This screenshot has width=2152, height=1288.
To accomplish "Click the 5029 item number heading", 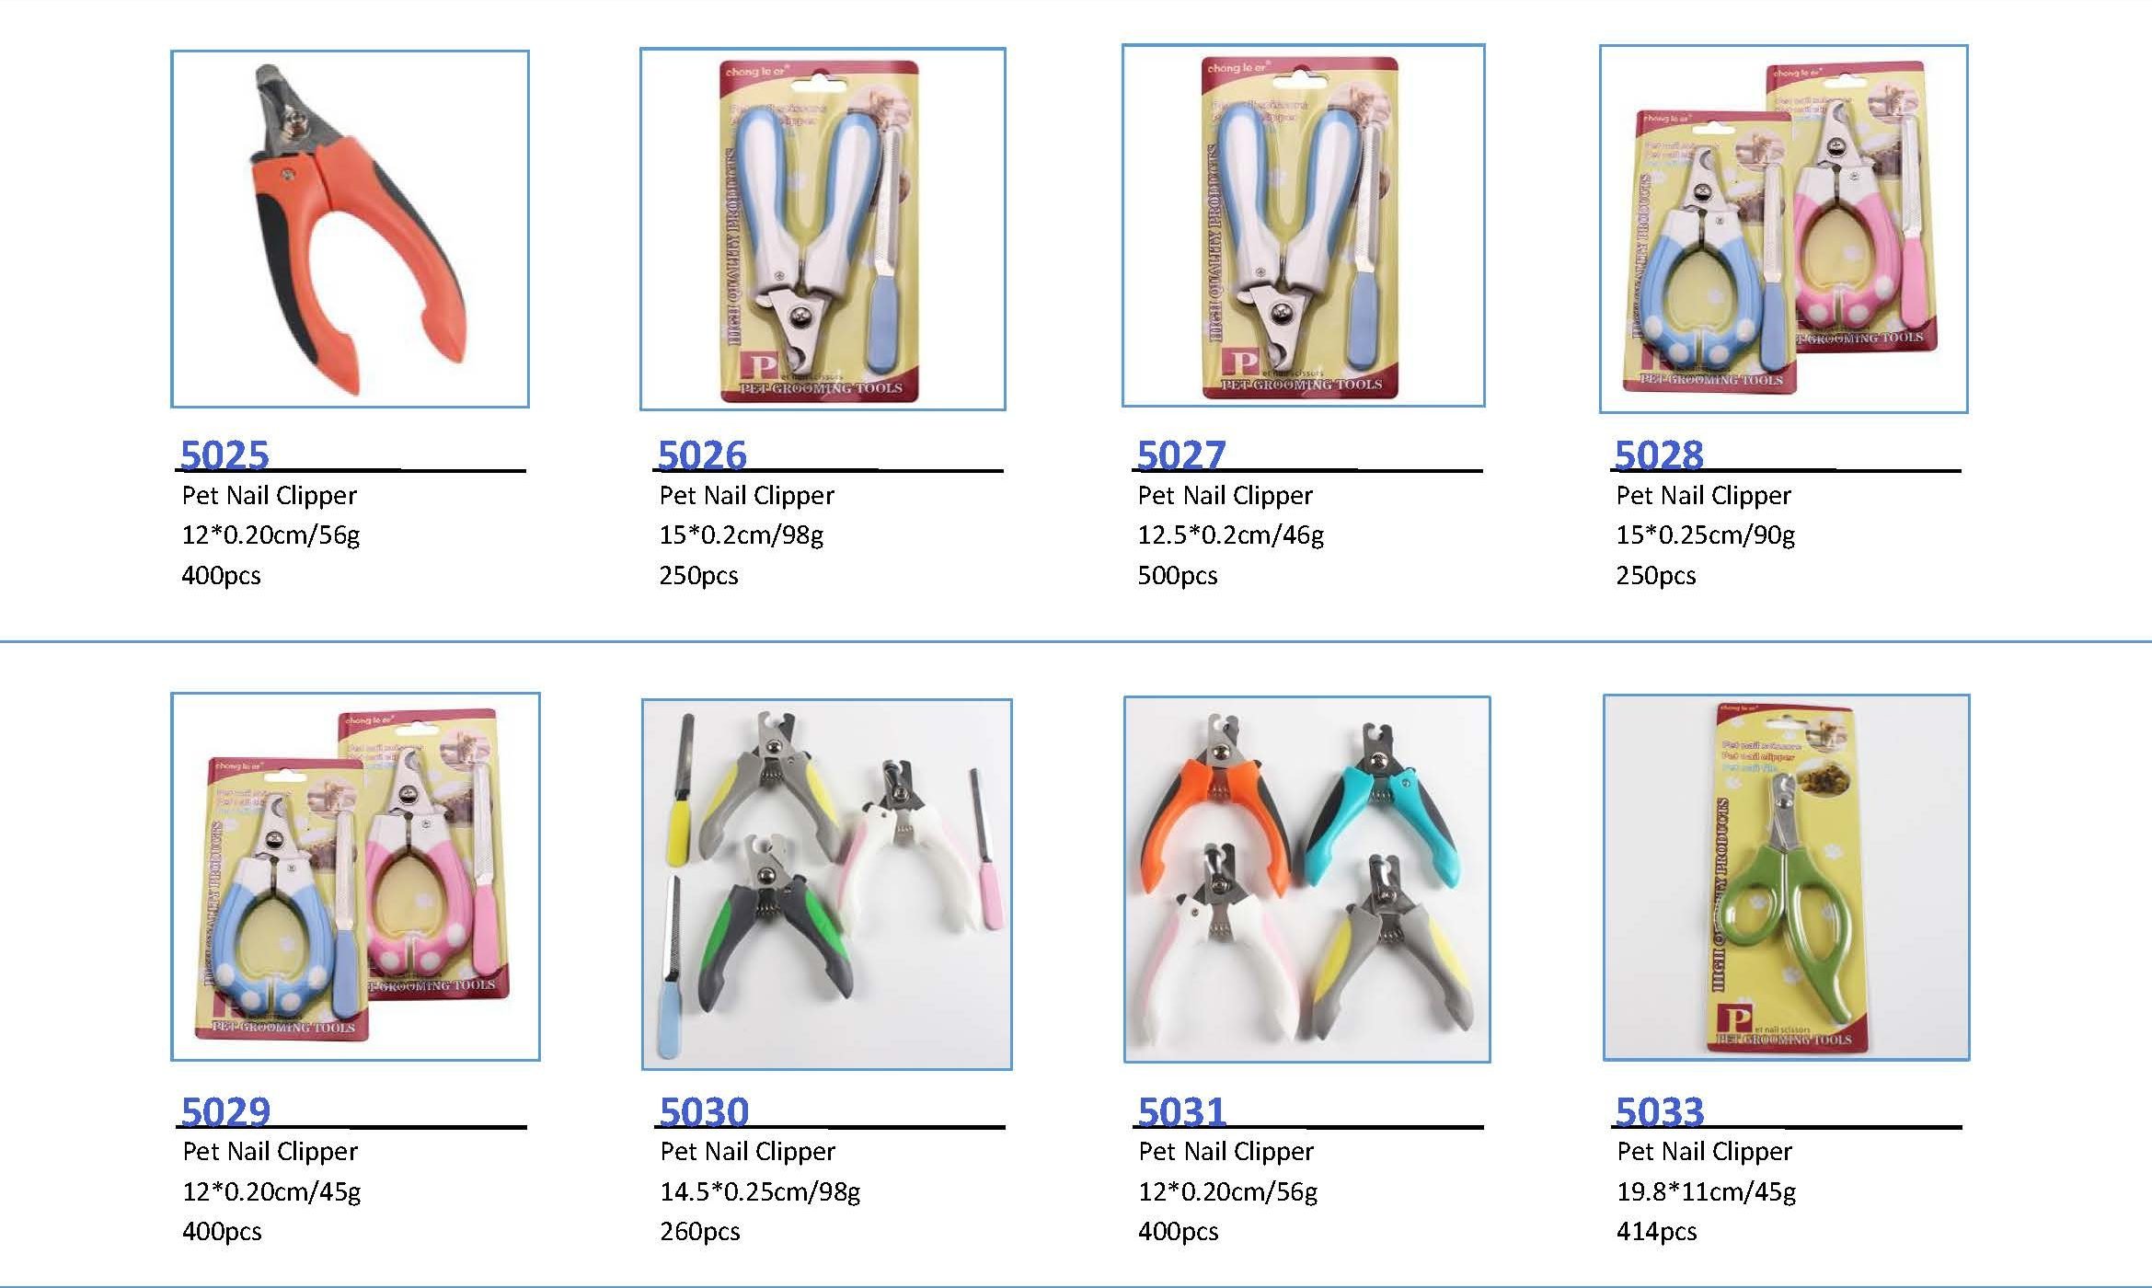I will pyautogui.click(x=225, y=1111).
